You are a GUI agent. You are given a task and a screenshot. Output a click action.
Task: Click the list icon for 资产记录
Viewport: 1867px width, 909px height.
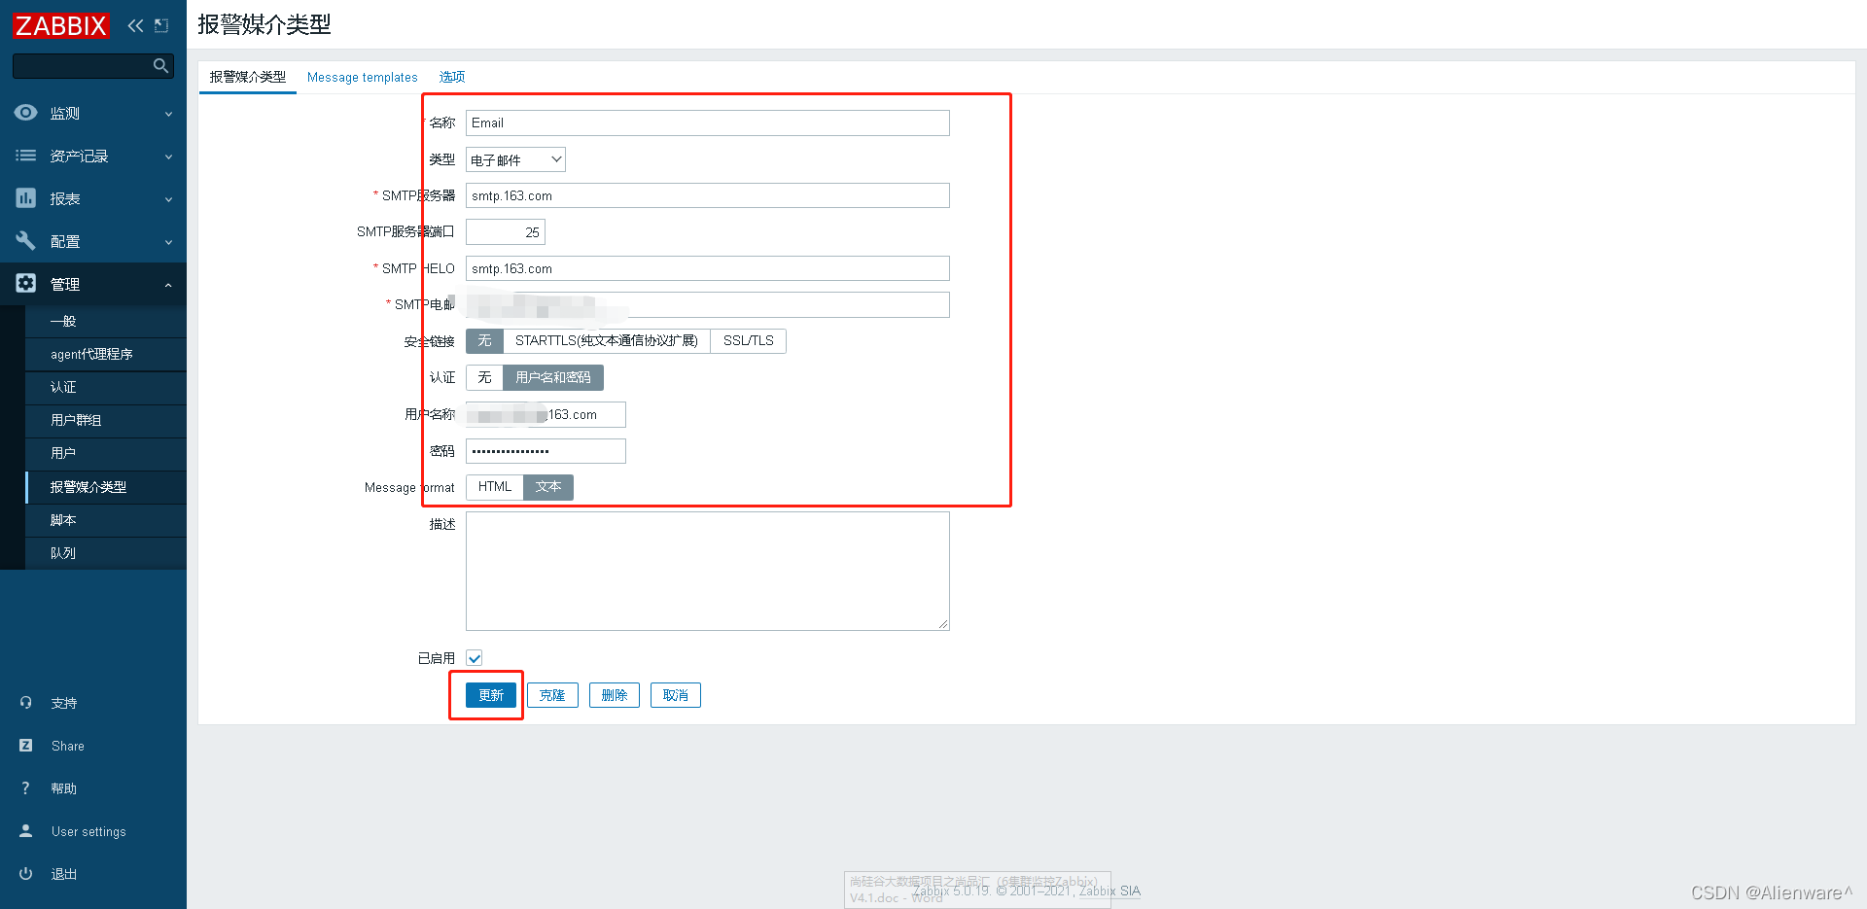[x=25, y=156]
